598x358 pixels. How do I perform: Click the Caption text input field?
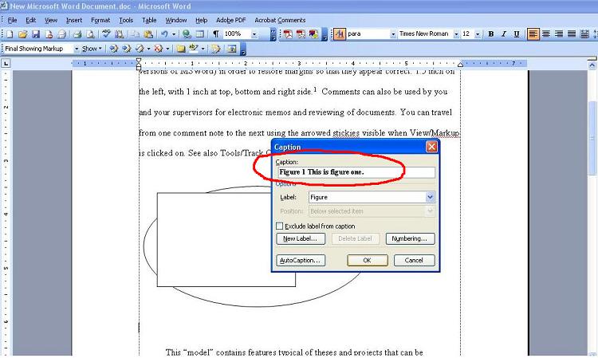pyautogui.click(x=356, y=172)
